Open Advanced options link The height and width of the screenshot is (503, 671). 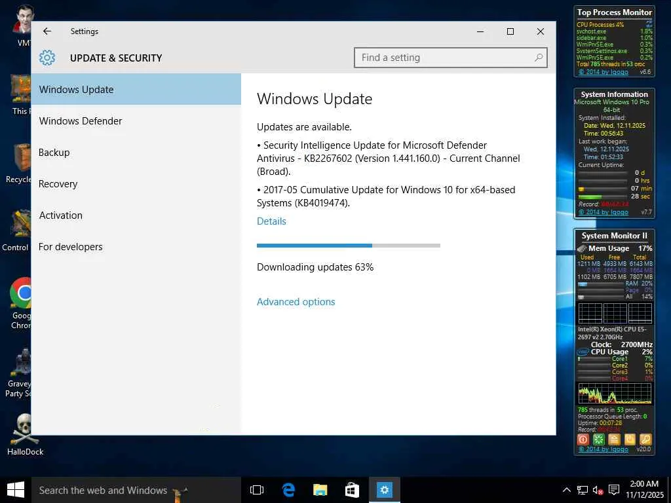296,301
